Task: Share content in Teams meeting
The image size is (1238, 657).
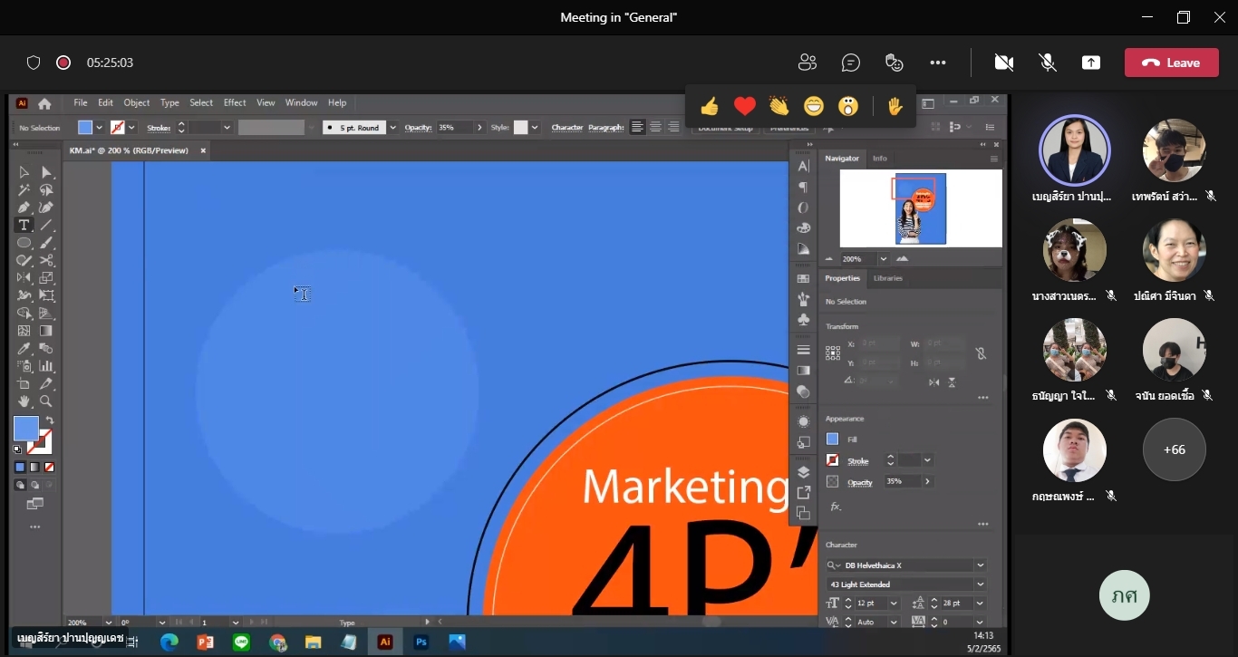Action: (x=1091, y=63)
